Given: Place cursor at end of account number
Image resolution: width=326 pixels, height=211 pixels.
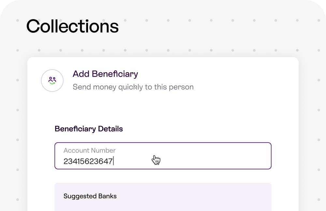Looking at the screenshot, I should pos(113,161).
